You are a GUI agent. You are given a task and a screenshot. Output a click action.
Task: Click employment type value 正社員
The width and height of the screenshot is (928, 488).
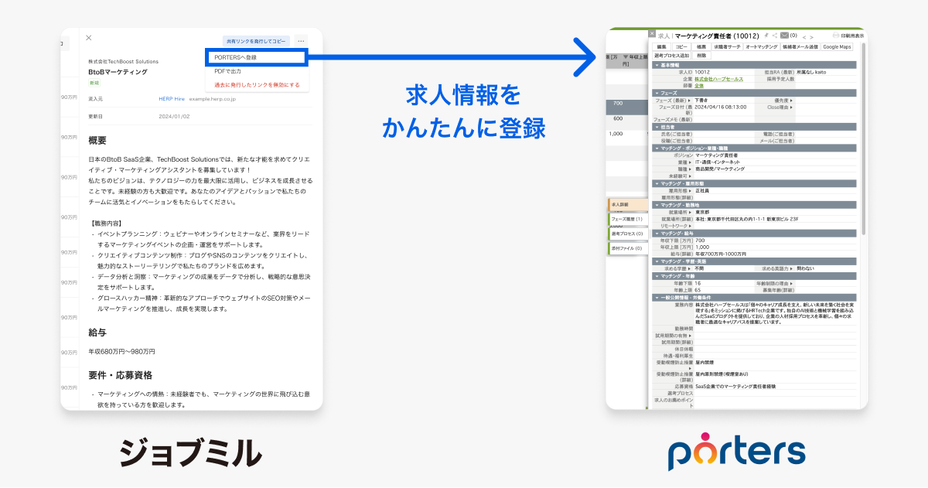point(702,190)
